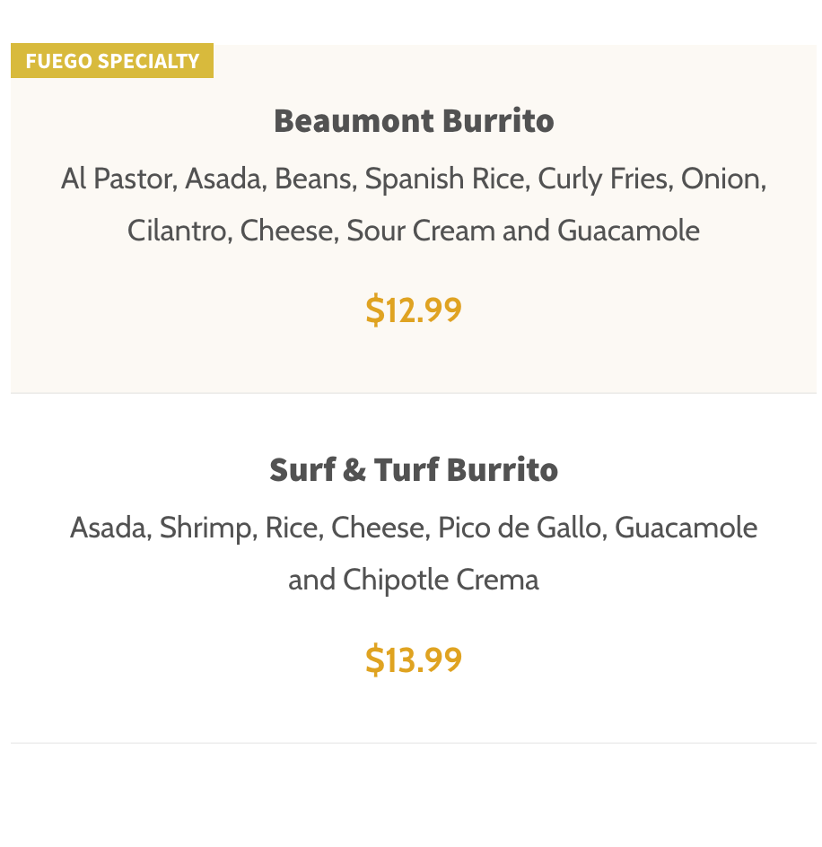Viewport: 822px width, 847px height.
Task: Click "Cilantro" in the Beaumont description
Action: click(179, 231)
